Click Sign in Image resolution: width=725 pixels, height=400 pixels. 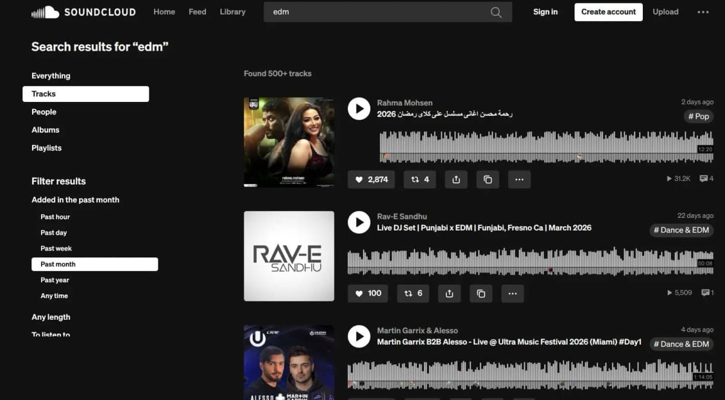(x=546, y=12)
